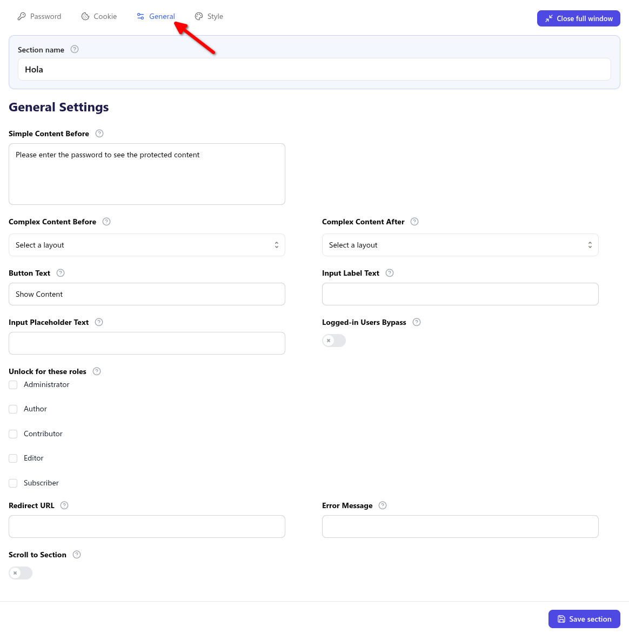Click the Close full window button
629x633 pixels.
click(x=579, y=18)
